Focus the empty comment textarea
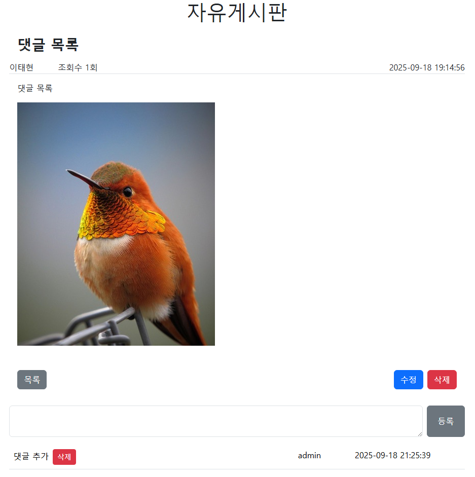This screenshot has width=475, height=477. pyautogui.click(x=216, y=421)
